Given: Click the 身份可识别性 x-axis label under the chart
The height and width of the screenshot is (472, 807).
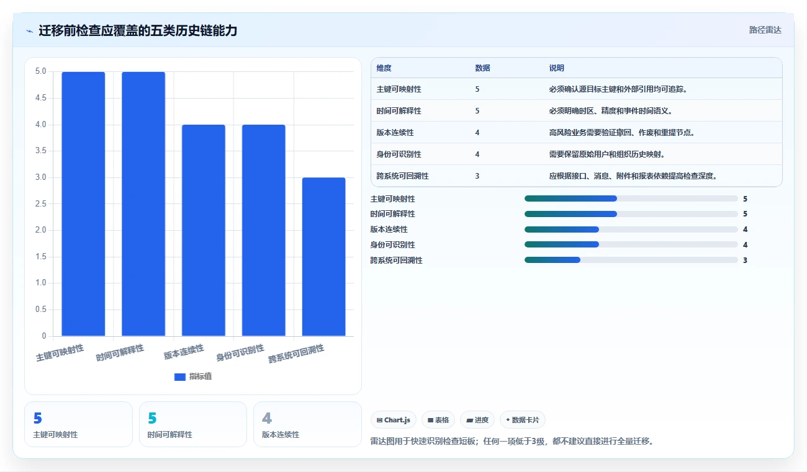Looking at the screenshot, I should pos(240,353).
